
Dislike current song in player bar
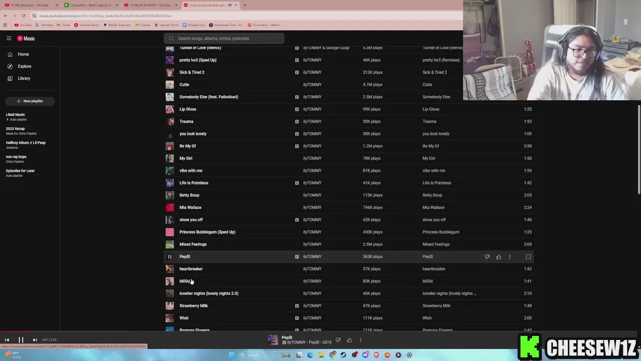click(x=338, y=340)
